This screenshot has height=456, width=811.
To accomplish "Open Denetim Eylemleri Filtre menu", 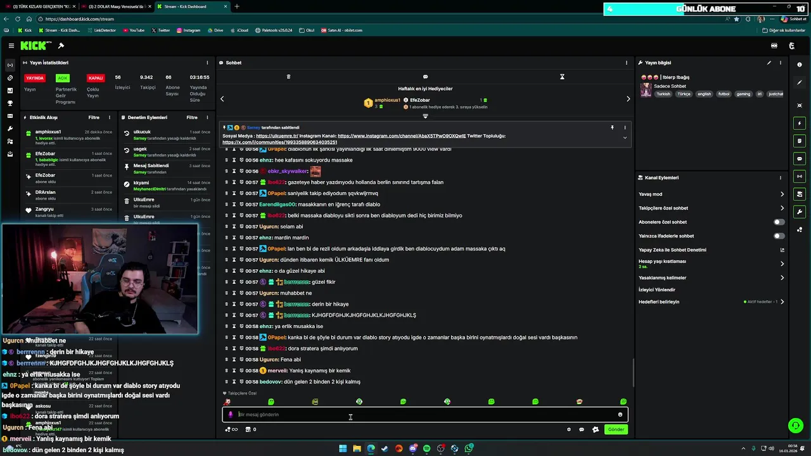I will [x=192, y=117].
